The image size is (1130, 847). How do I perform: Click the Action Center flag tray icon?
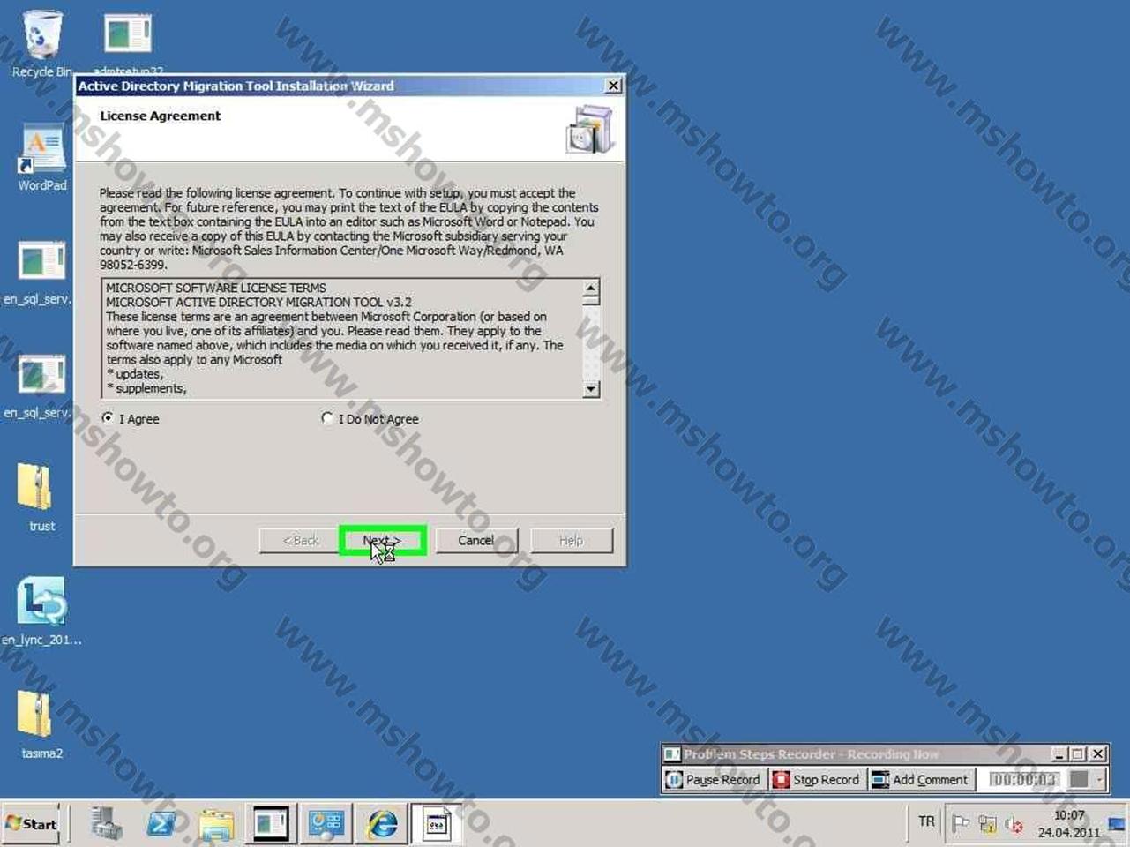(x=961, y=824)
